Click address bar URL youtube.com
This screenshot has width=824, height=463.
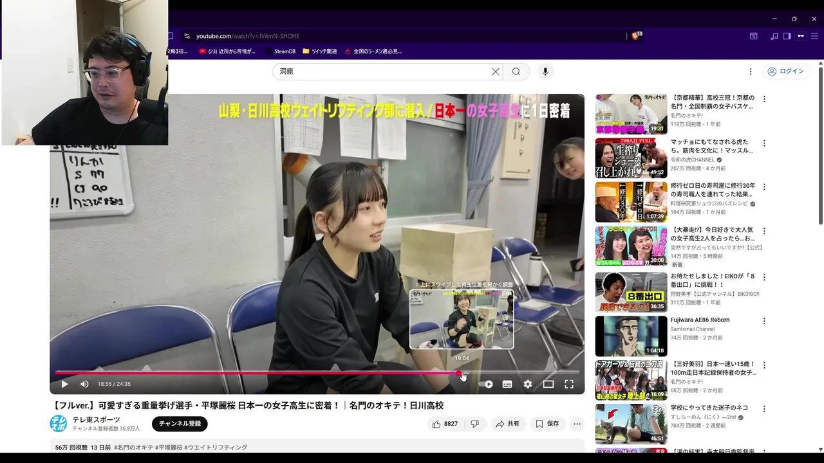coord(248,36)
